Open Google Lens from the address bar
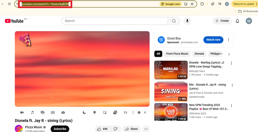Image resolution: width=258 pixels, height=132 pixels. (x=171, y=4)
